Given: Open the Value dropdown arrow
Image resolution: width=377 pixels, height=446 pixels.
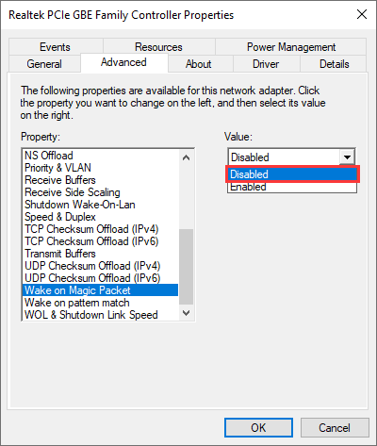Looking at the screenshot, I should pos(347,157).
